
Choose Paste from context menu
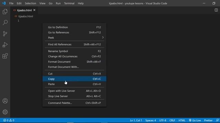[x=74, y=84]
